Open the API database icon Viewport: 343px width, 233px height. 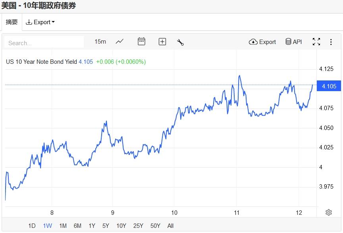coord(294,42)
